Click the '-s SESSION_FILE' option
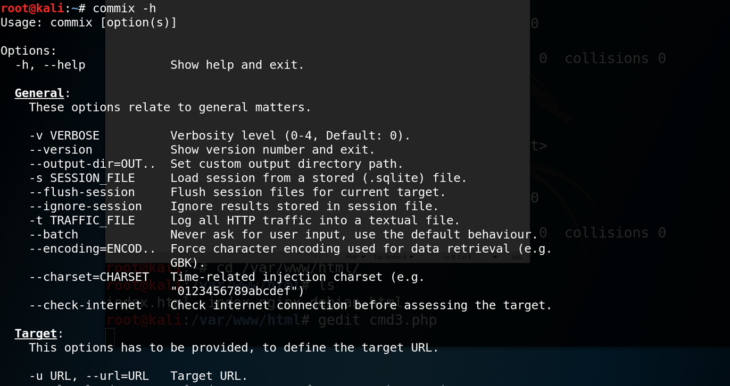Screen dimensions: 730x386 point(81,178)
